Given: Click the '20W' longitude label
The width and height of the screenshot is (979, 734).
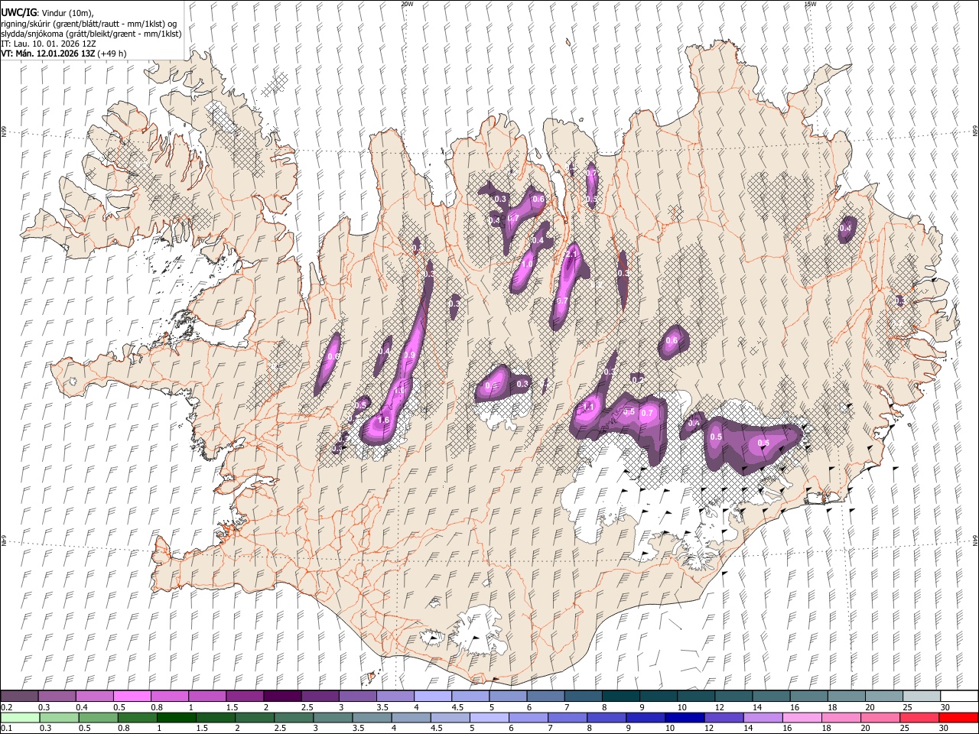Looking at the screenshot, I should click(x=407, y=4).
